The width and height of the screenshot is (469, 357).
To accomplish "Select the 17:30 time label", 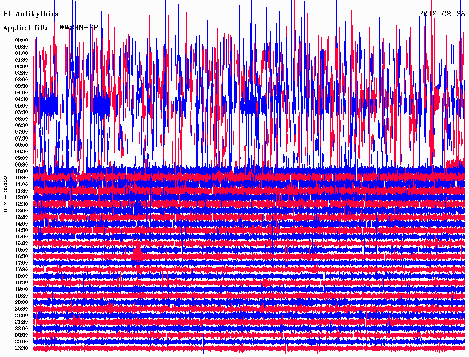I will [x=22, y=270].
